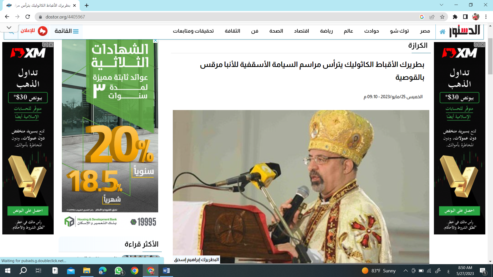Close the dostor article tab
This screenshot has width=493, height=277.
click(x=74, y=5)
